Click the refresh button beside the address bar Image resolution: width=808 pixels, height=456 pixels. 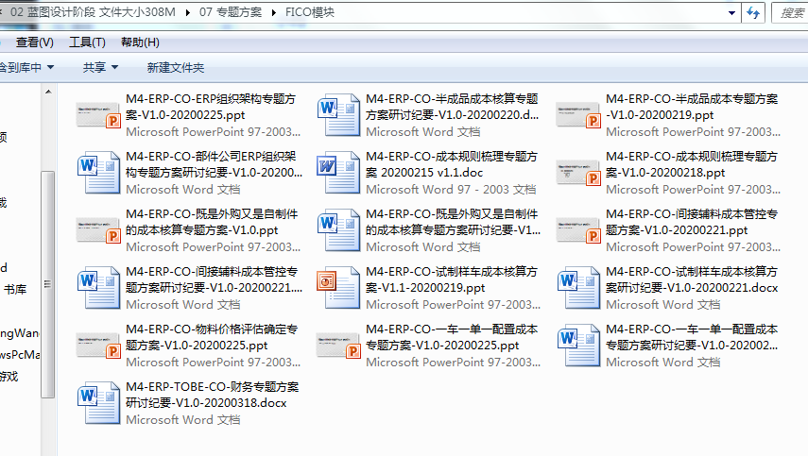753,12
